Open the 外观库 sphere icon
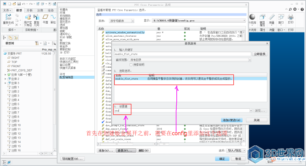Screen dimensions: 306x166 [x=252, y=17]
